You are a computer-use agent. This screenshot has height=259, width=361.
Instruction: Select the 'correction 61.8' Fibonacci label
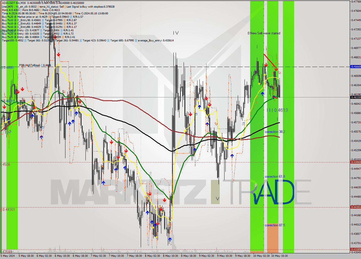pyautogui.click(x=275, y=177)
